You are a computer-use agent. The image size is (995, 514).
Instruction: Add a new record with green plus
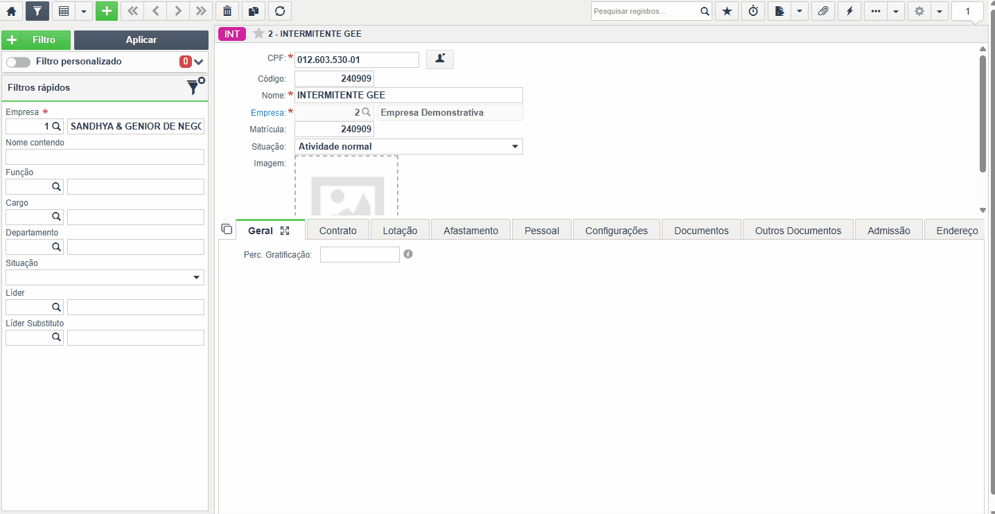[106, 11]
